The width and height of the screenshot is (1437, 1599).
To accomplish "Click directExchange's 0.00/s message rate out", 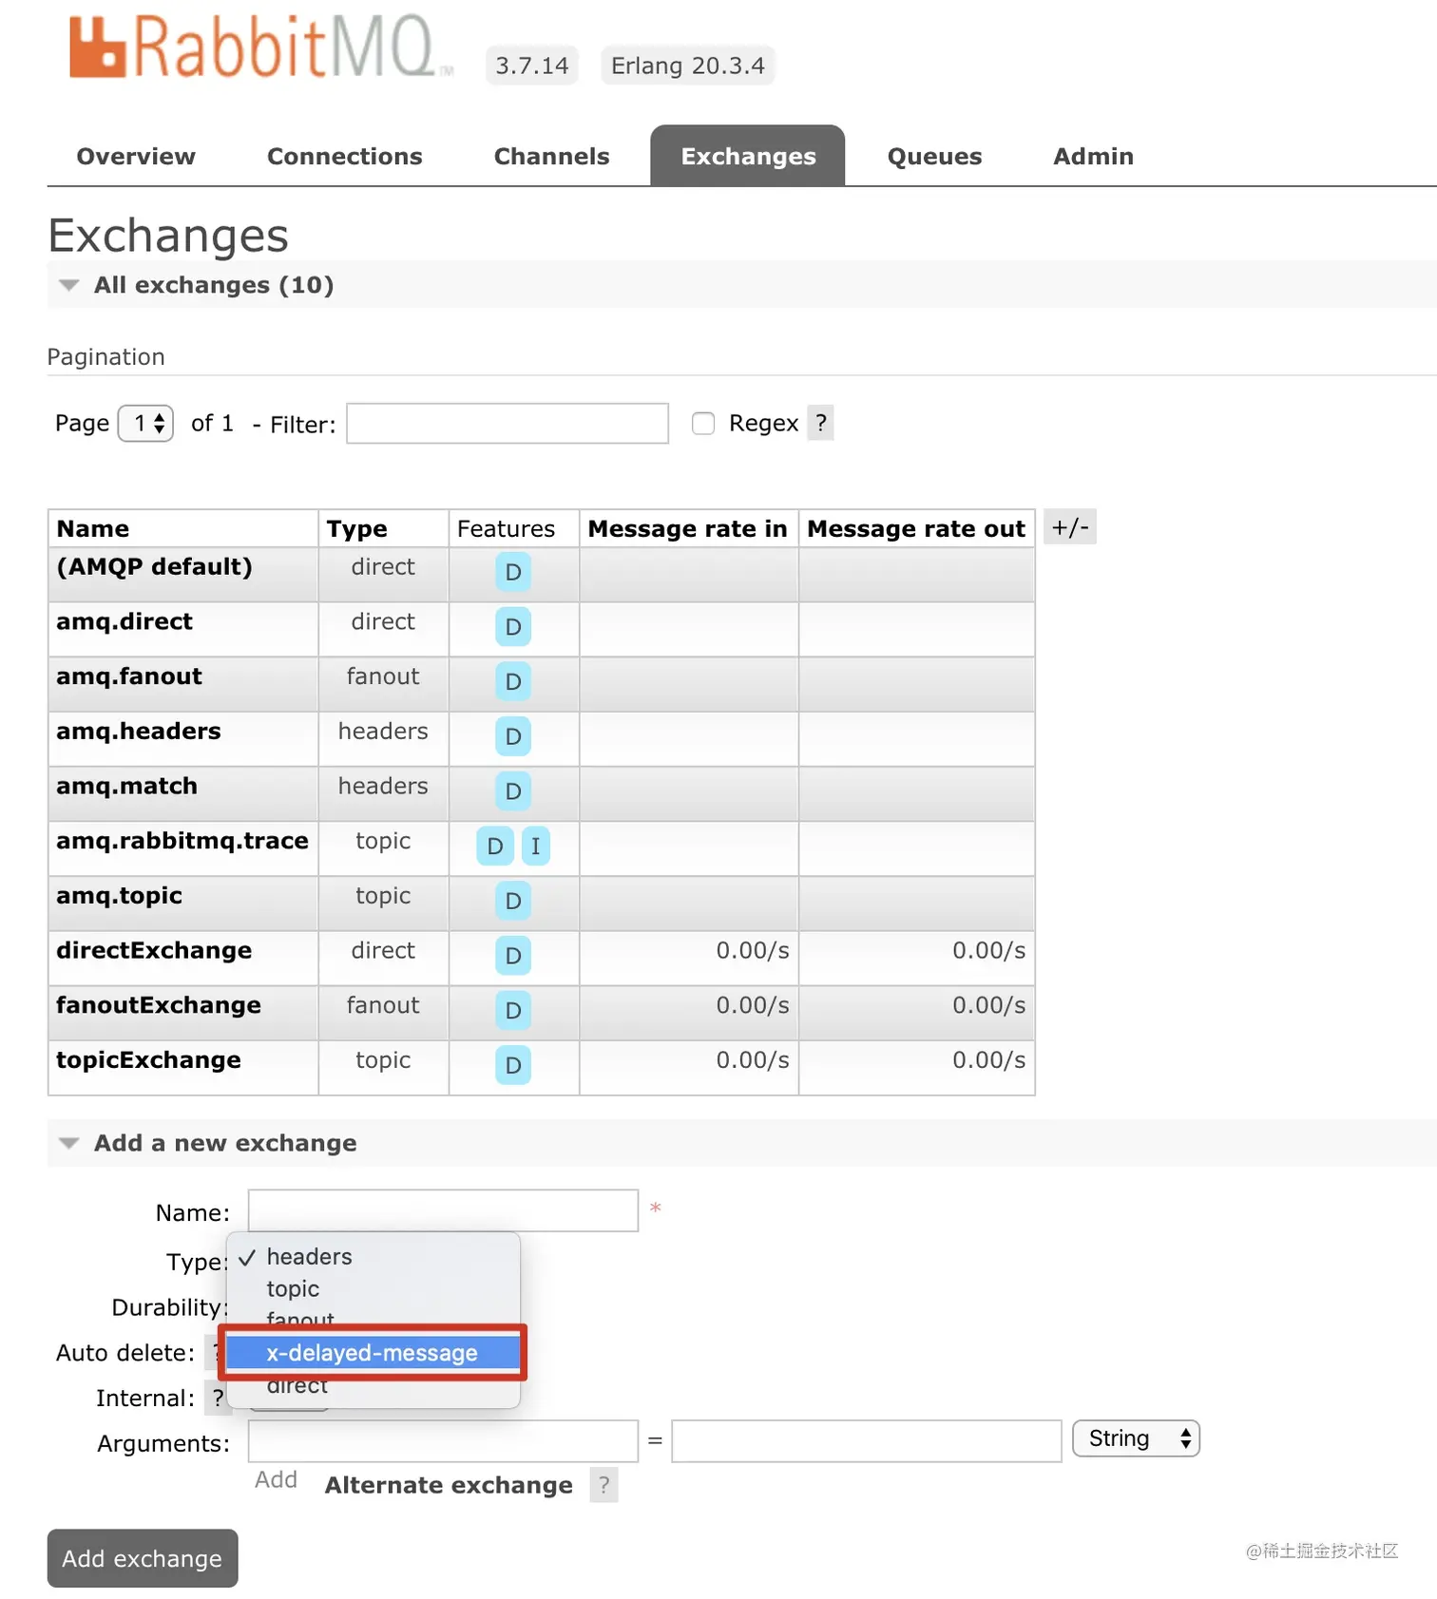I will pos(989,950).
